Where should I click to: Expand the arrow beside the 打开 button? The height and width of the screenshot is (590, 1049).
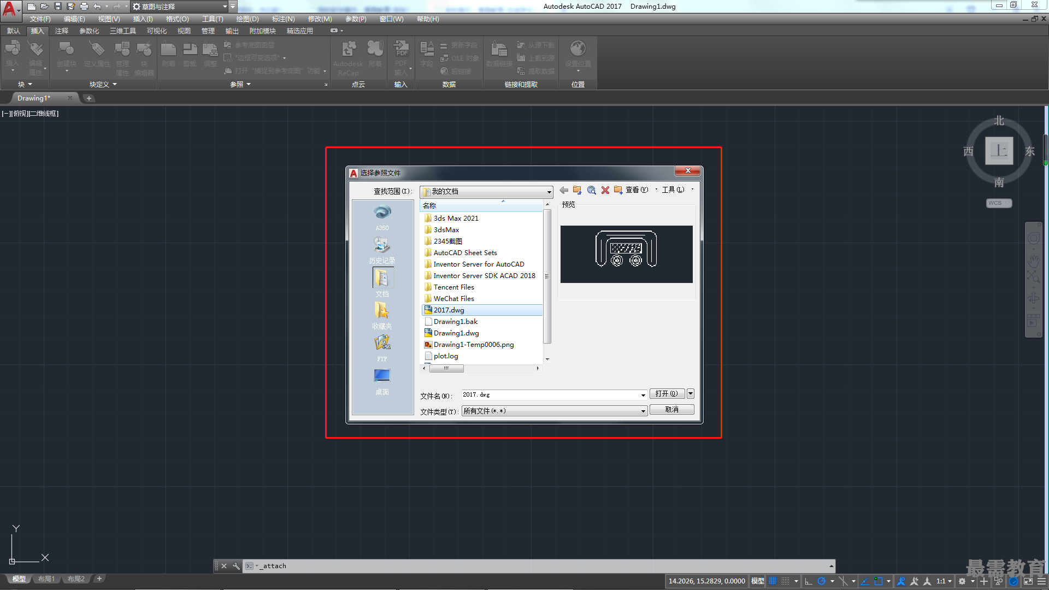(691, 394)
